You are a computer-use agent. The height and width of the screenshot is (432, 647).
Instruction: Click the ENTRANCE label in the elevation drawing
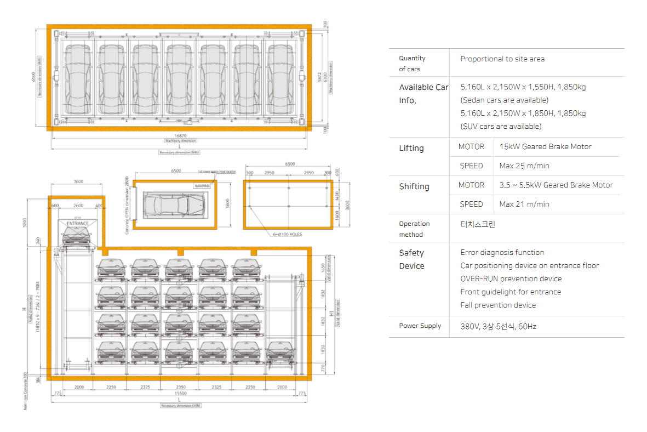[77, 224]
